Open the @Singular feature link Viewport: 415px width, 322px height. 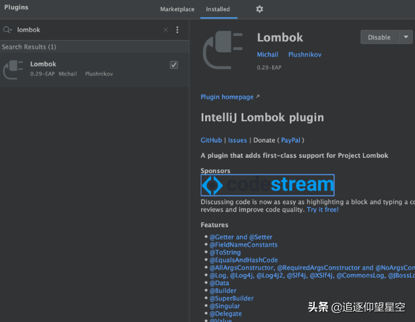[225, 306]
